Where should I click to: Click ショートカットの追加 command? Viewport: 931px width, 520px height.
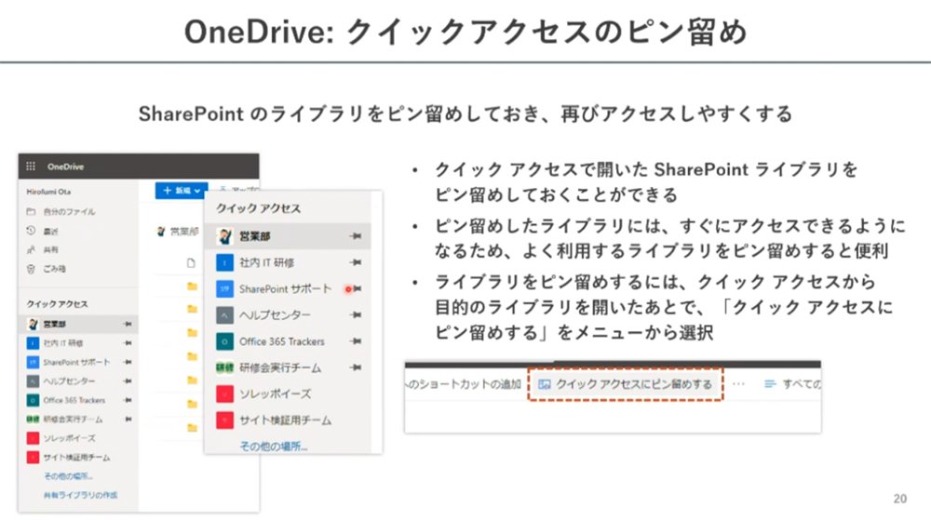point(464,384)
